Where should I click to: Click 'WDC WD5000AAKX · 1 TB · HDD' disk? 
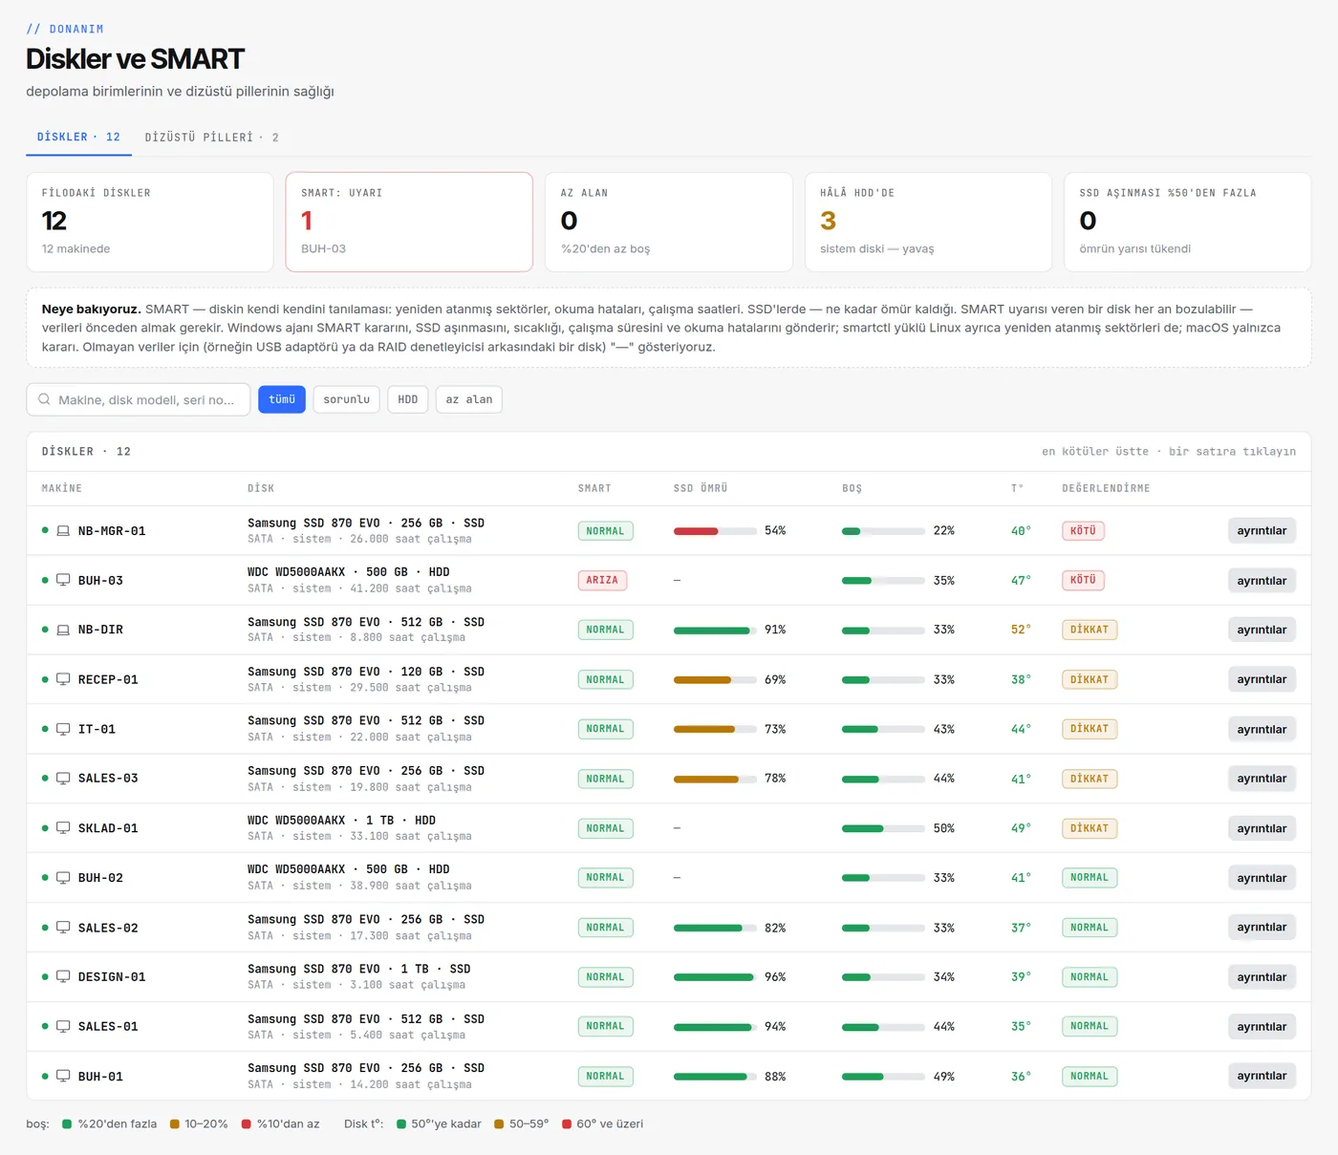[x=341, y=820]
